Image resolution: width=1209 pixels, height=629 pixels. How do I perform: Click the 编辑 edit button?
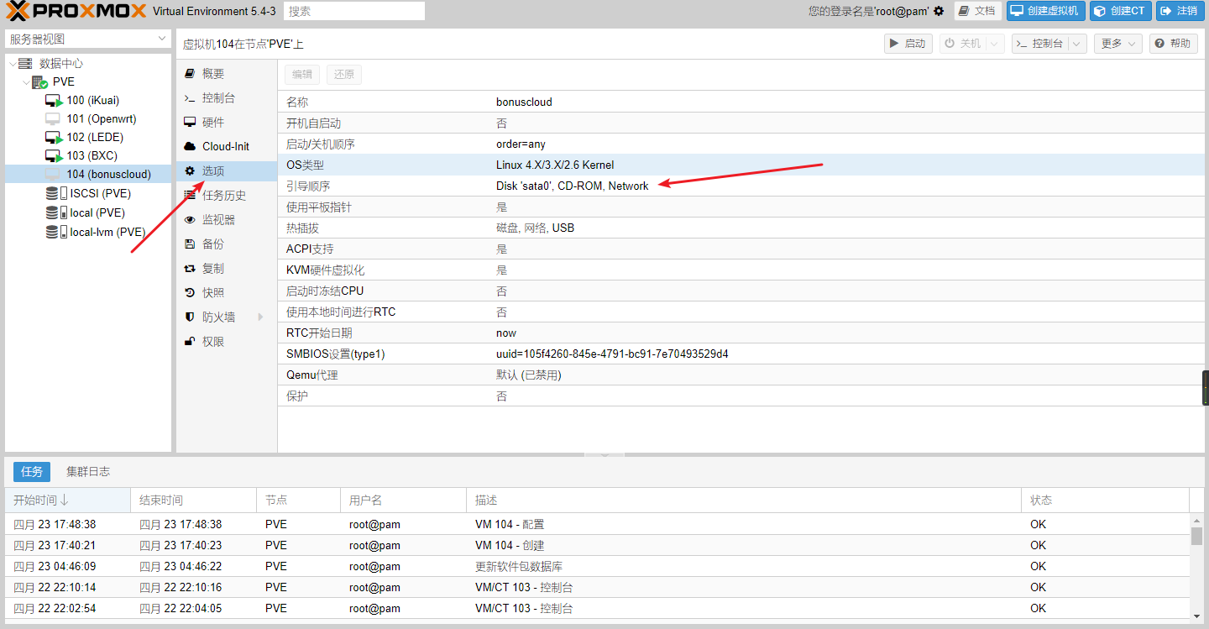[x=302, y=75]
